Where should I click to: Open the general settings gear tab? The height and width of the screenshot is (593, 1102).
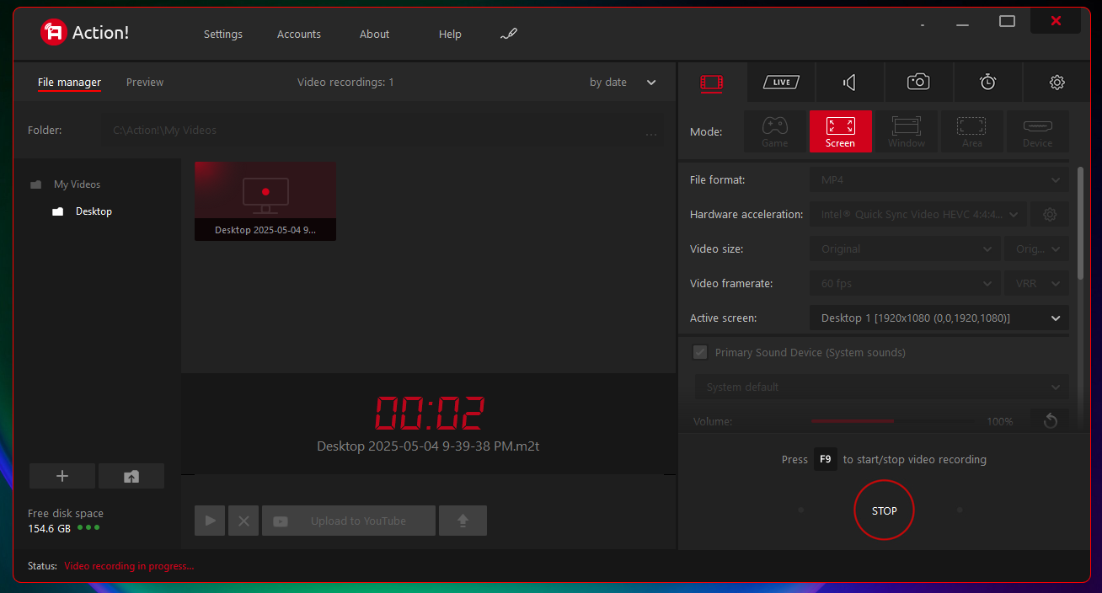click(1057, 82)
